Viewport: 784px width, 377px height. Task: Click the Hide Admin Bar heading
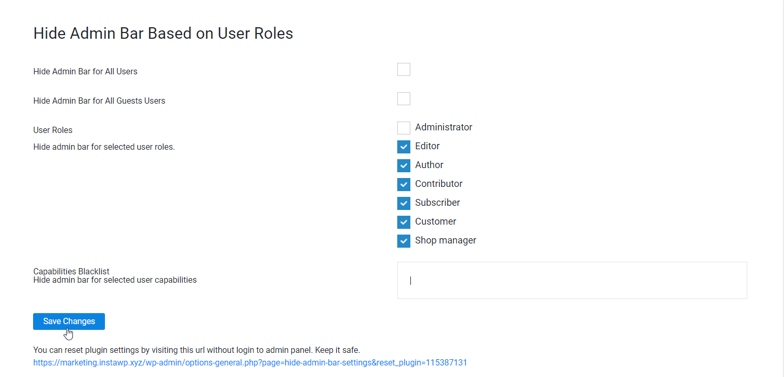pos(163,33)
